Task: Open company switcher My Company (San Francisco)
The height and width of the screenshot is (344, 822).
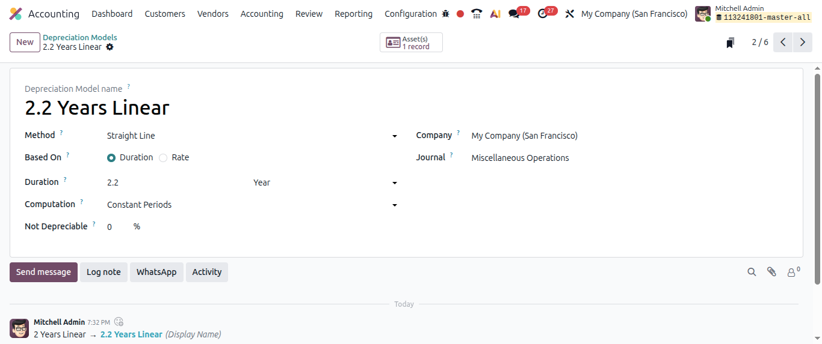Action: coord(634,14)
